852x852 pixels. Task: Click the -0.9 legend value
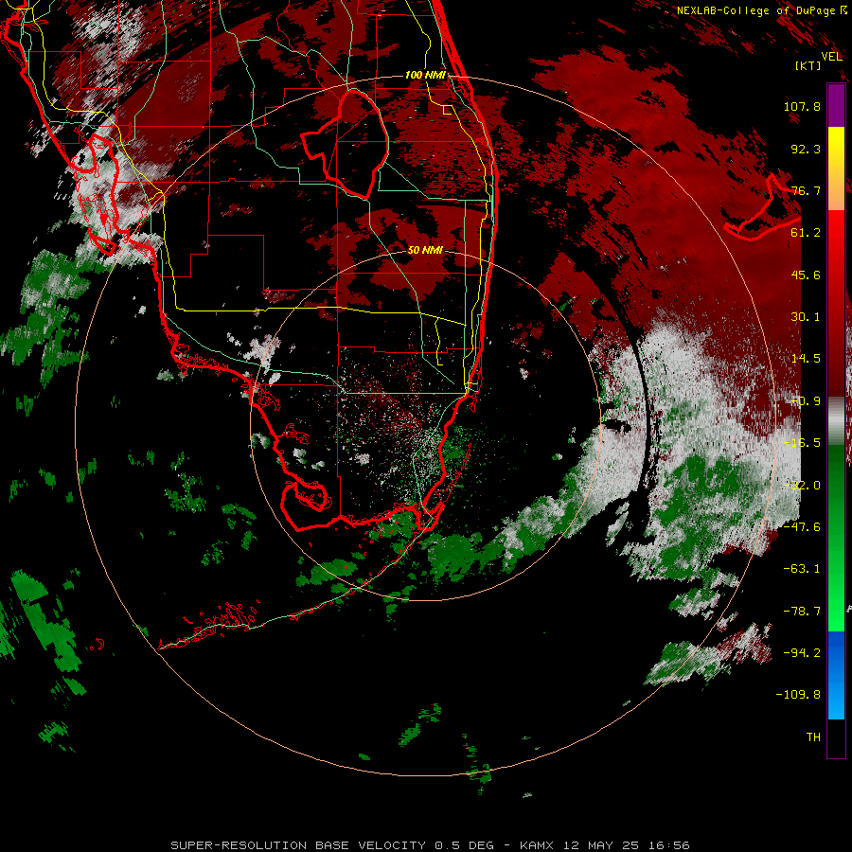(x=806, y=401)
